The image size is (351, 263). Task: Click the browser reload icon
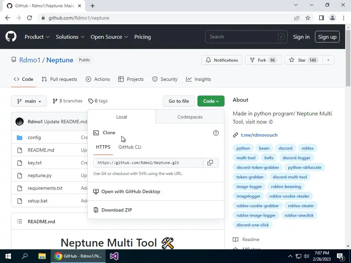29,18
